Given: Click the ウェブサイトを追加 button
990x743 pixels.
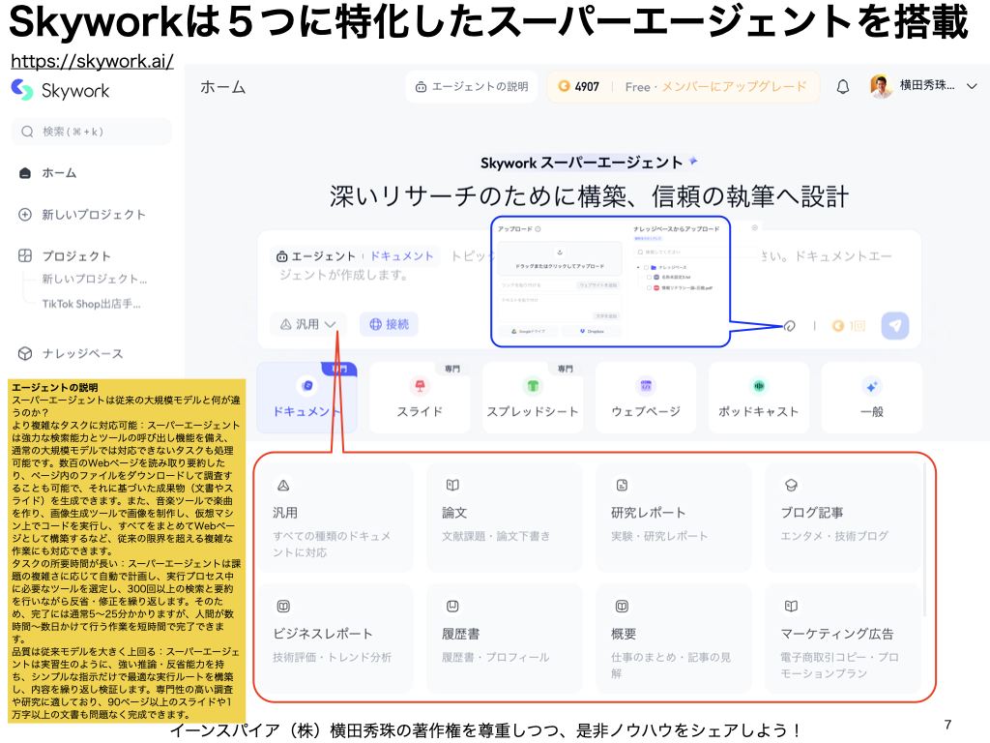Looking at the screenshot, I should 597,285.
